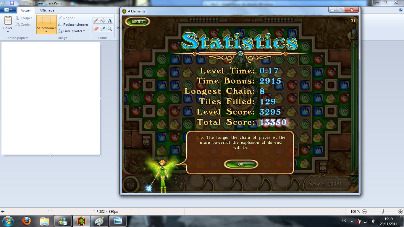
Task: Open the Faire pivoter dropdown
Action: tap(72, 31)
